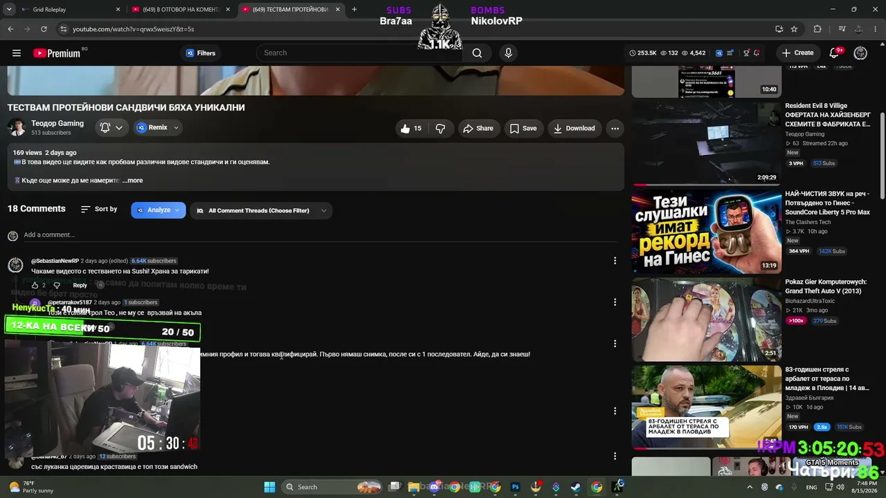The height and width of the screenshot is (498, 886).
Task: Download the video
Action: click(x=574, y=128)
